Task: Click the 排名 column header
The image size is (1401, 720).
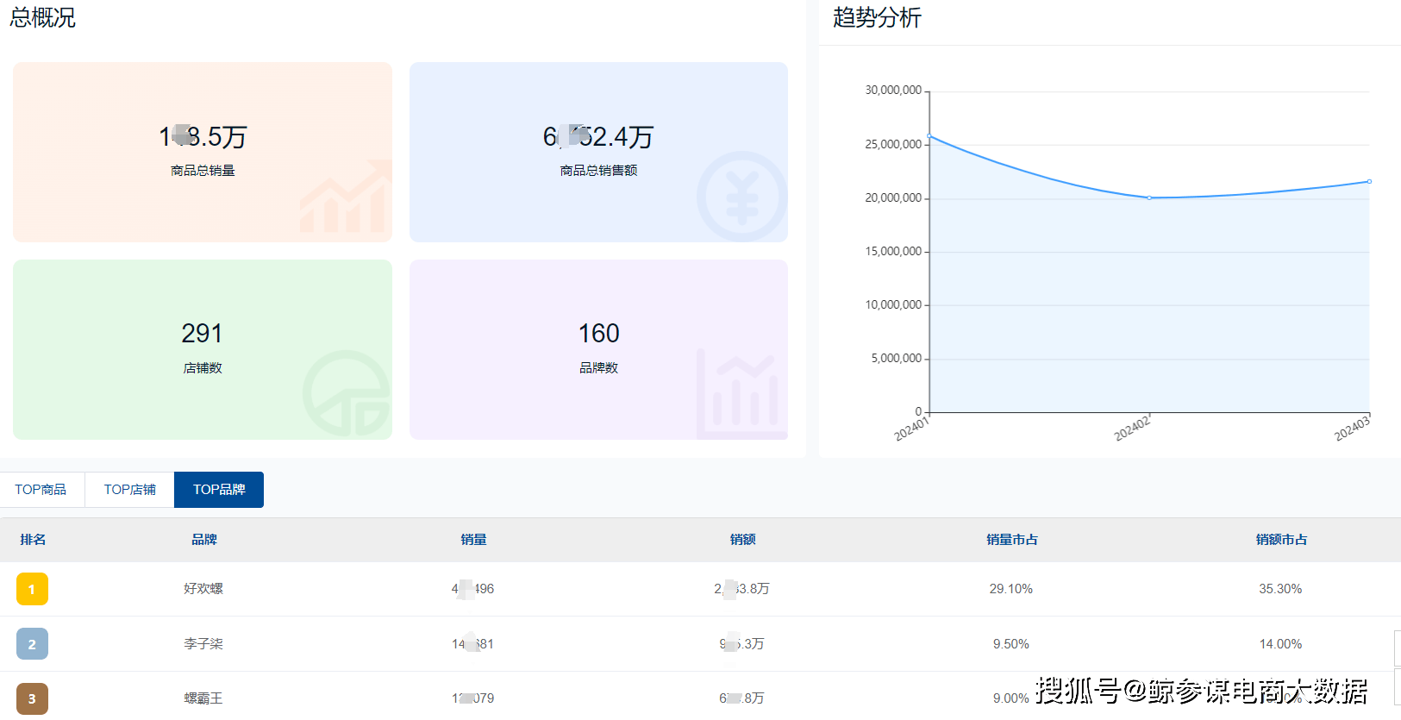Action: [33, 540]
